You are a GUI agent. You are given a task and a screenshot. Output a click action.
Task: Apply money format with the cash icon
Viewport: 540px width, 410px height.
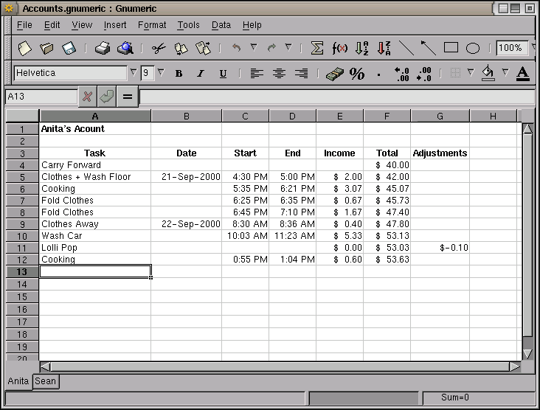(x=334, y=74)
